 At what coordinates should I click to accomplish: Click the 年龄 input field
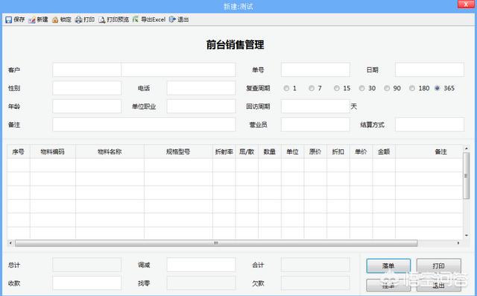click(87, 107)
